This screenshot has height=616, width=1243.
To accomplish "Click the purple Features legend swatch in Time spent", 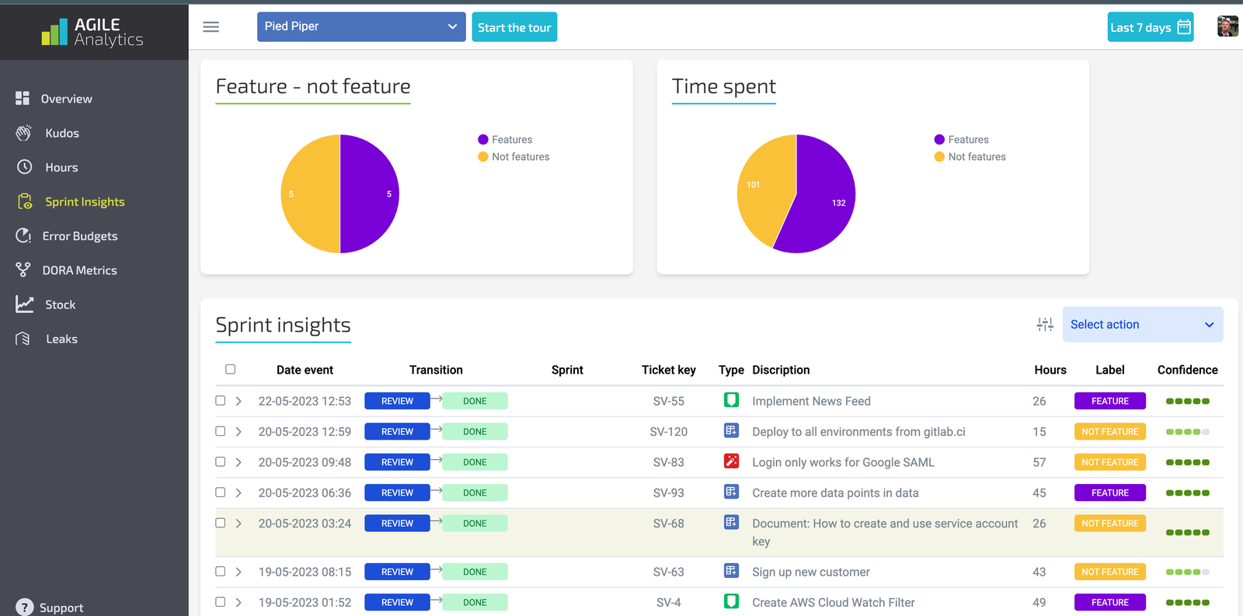I will (939, 140).
